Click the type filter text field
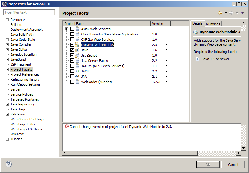Image resolution: width=249 pixels, height=173 pixels. [29, 12]
